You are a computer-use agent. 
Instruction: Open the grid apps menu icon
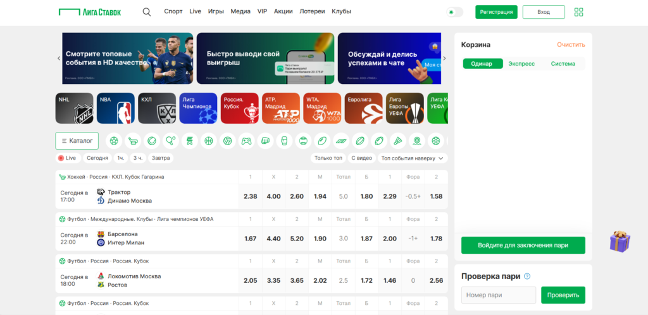[578, 12]
